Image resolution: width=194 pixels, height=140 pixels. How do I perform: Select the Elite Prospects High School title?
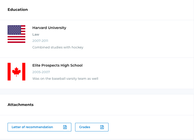click(57, 65)
